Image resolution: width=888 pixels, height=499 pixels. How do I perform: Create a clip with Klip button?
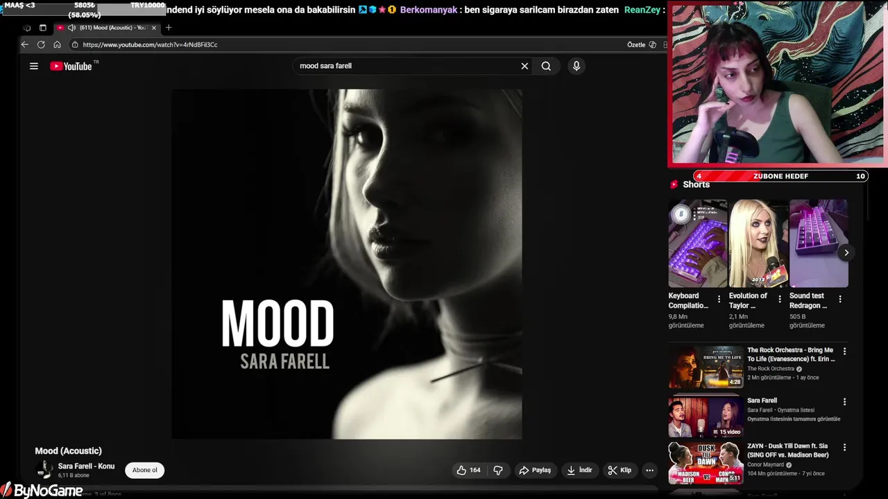[620, 470]
